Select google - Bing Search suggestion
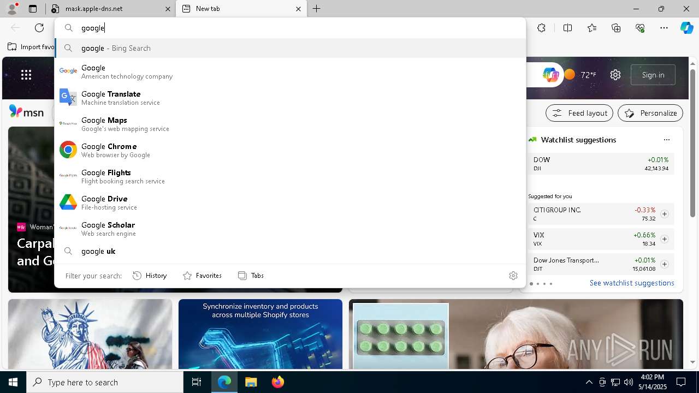 click(290, 48)
